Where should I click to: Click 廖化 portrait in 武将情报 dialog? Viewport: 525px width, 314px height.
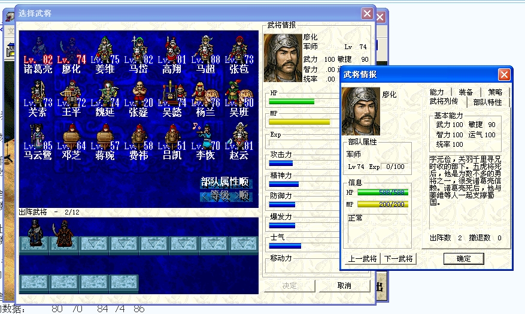pyautogui.click(x=361, y=111)
